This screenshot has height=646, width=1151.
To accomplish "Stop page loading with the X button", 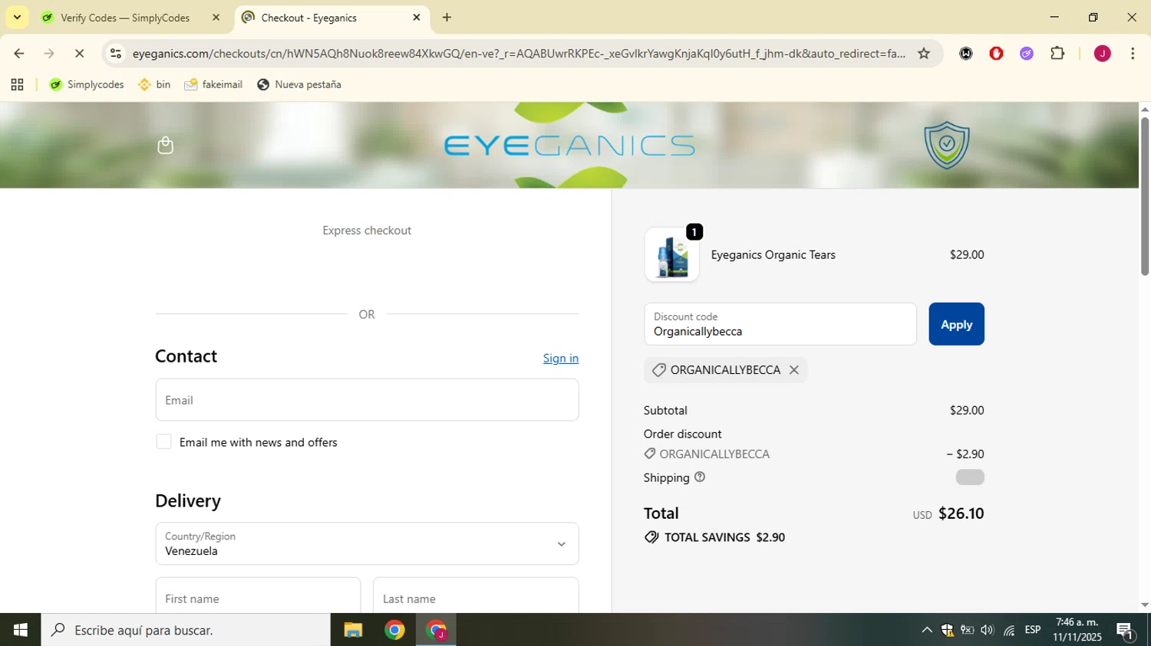I will pyautogui.click(x=79, y=54).
